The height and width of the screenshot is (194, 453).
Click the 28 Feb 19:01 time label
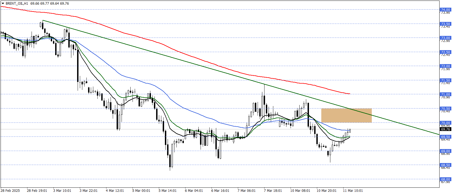(37, 190)
